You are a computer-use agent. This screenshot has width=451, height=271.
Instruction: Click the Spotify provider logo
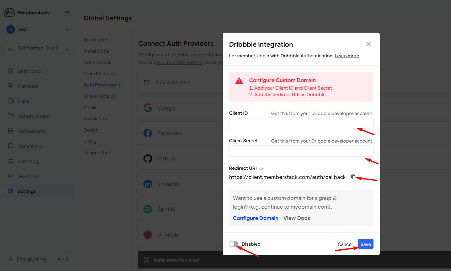pos(148,209)
